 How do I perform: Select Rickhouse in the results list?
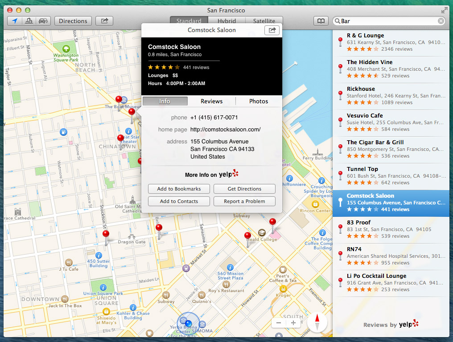pos(391,96)
